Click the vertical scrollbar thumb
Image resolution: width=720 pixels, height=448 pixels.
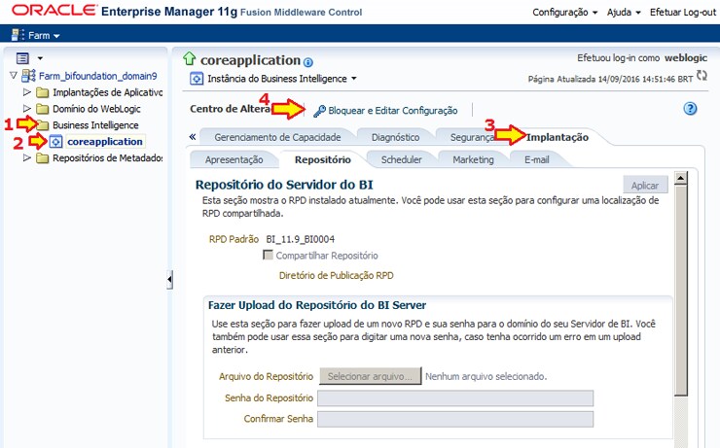[x=681, y=290]
